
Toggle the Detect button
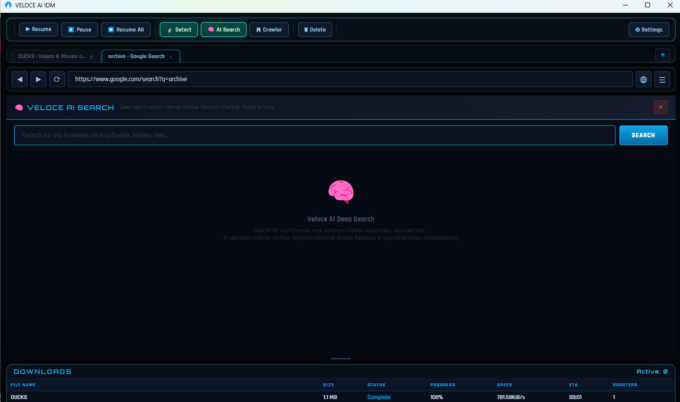click(x=179, y=30)
